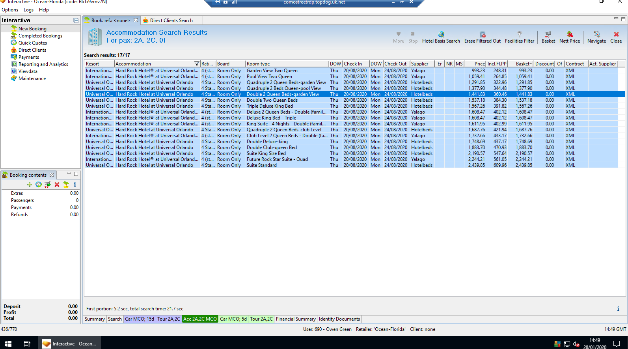This screenshot has height=349, width=628.
Task: Open Reporting and Analytics
Action: (43, 64)
